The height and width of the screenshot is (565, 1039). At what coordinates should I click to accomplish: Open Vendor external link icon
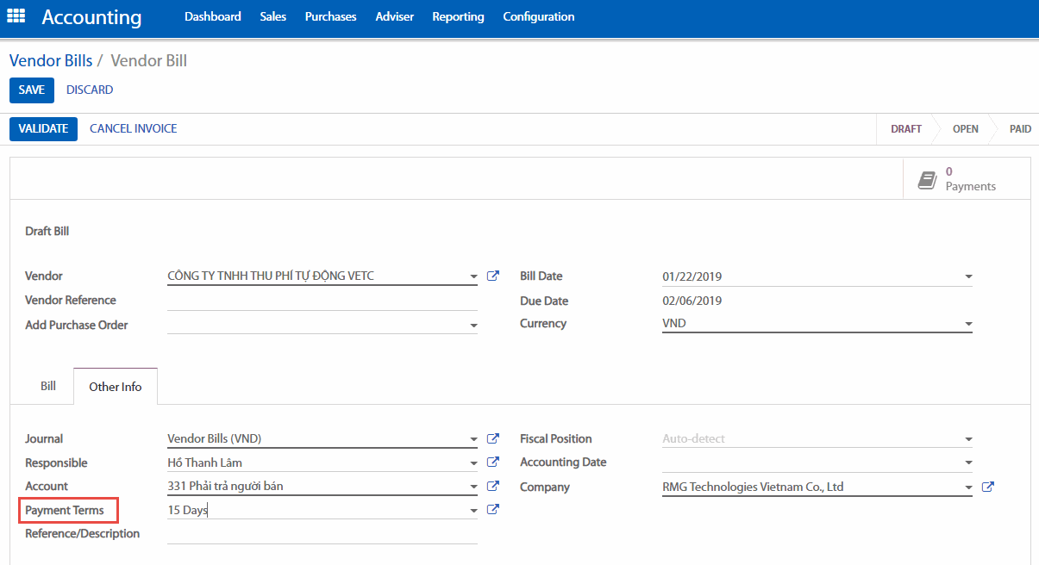[493, 276]
